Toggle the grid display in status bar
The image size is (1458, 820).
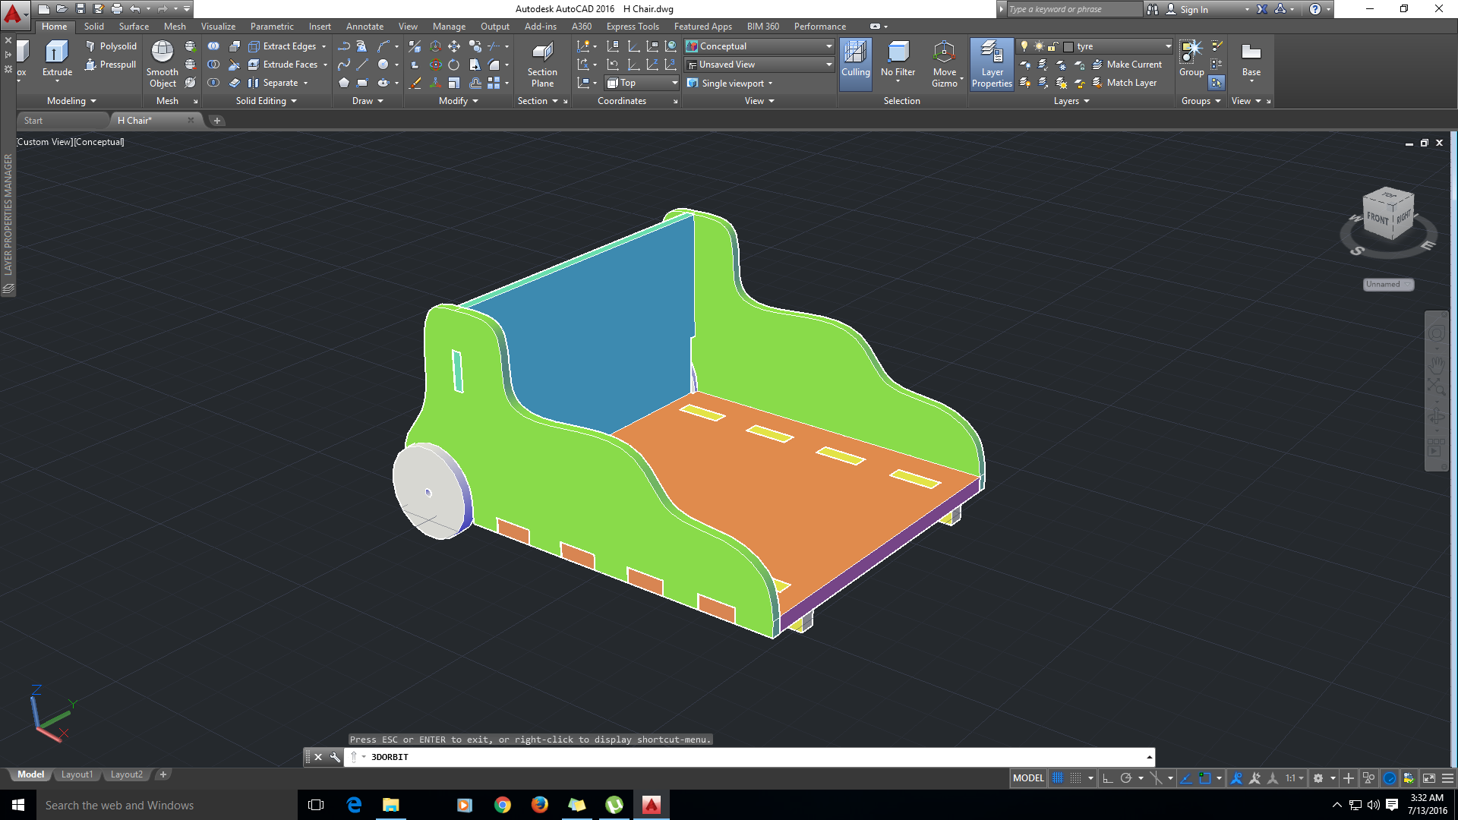1057,778
